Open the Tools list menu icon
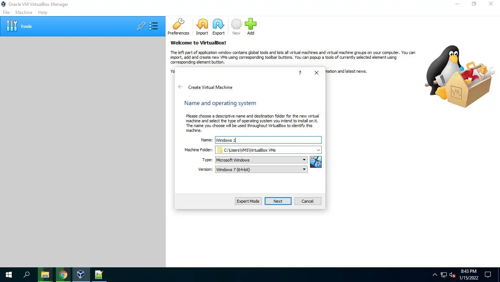The image size is (500, 282). [x=153, y=26]
